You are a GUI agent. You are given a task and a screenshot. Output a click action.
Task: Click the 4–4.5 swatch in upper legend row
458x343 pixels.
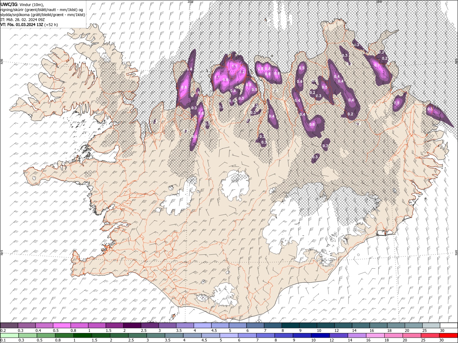[203, 325]
